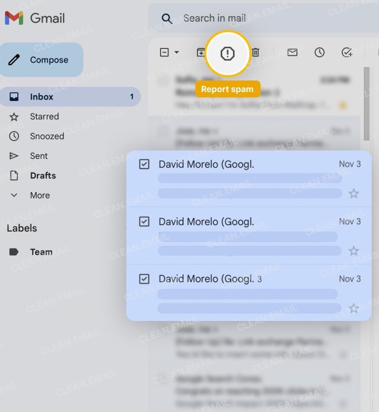Viewport: 379px width, 412px height.
Task: Click the Add to Tasks icon
Action: pos(347,53)
